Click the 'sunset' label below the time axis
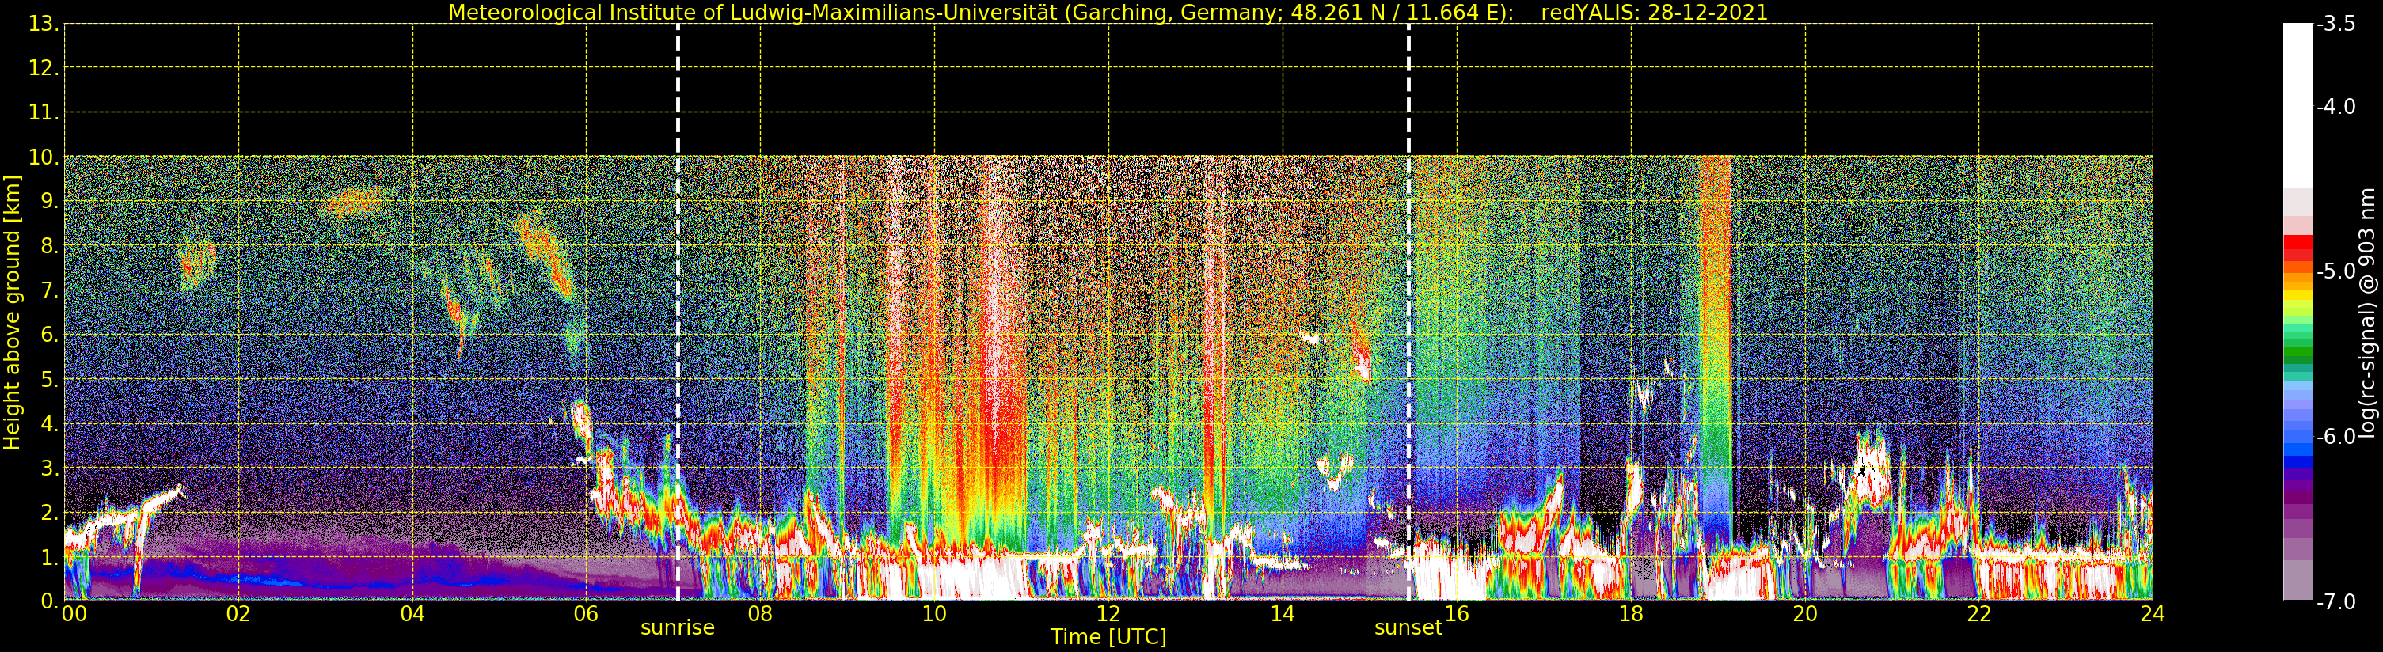Viewport: 2383px width, 652px height. 1408,628
